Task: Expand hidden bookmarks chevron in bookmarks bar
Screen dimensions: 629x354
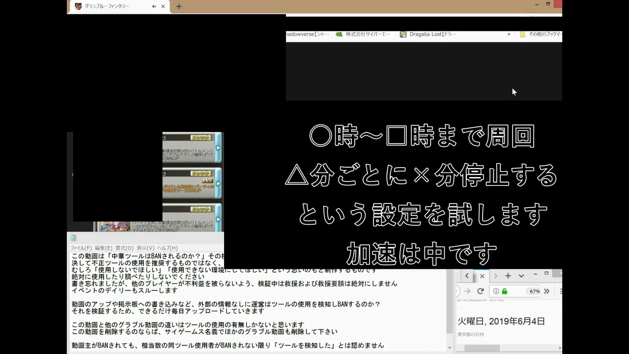Action: (509, 34)
